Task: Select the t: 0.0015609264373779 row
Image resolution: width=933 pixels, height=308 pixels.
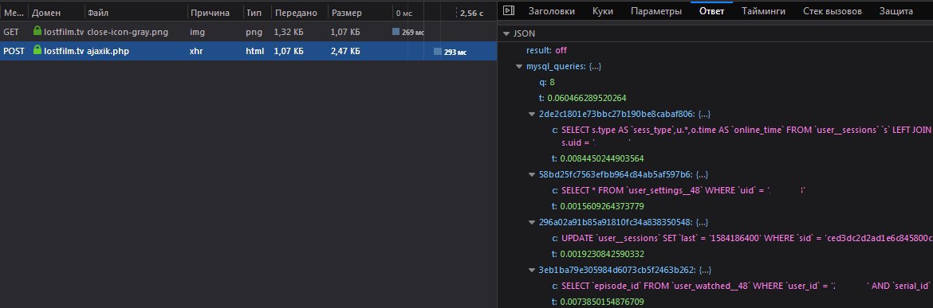Action: pyautogui.click(x=598, y=206)
